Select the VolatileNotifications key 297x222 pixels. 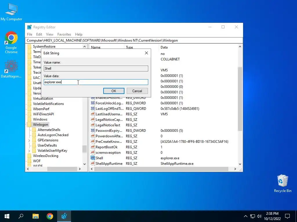(48, 104)
